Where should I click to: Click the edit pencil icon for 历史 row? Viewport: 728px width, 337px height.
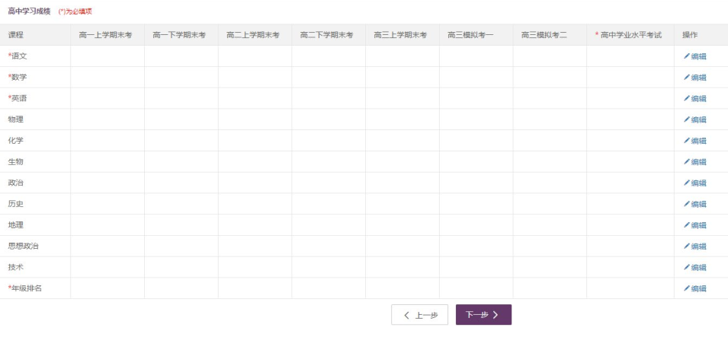(x=686, y=204)
